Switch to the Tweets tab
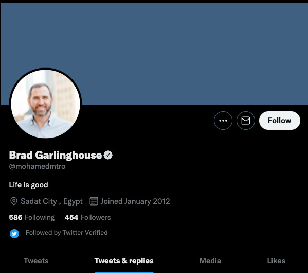 (36, 261)
